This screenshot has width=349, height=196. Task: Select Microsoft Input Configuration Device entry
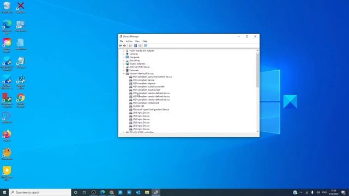point(151,109)
